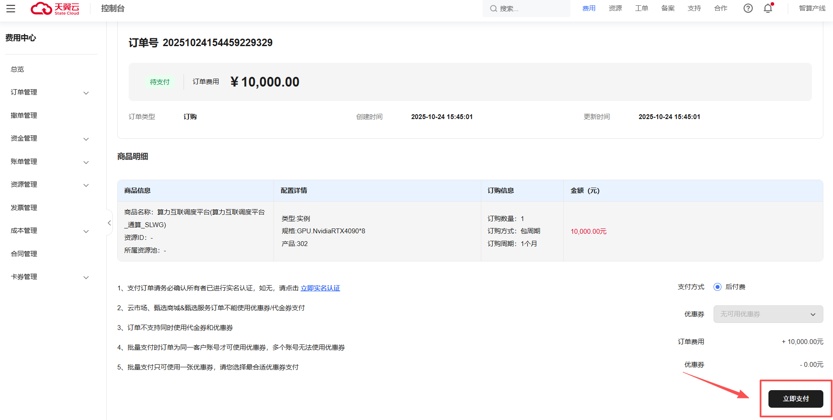The image size is (833, 420).
Task: Open 发票管理 in the sidebar
Action: tap(24, 208)
